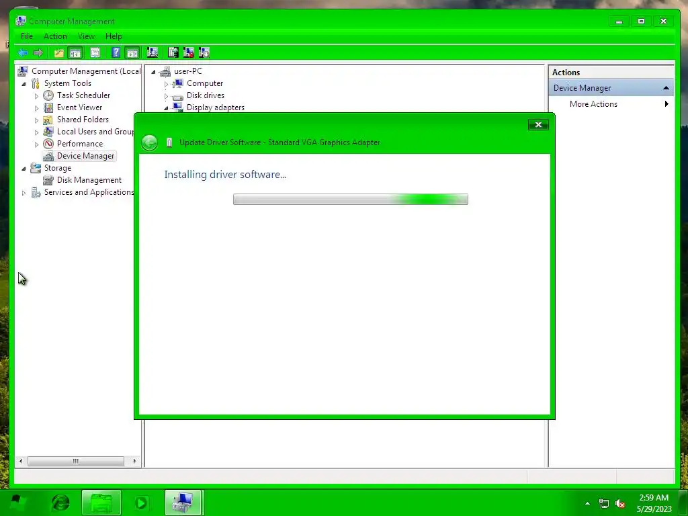Image resolution: width=688 pixels, height=516 pixels.
Task: Collapse the Display adapters category
Action: tap(166, 108)
